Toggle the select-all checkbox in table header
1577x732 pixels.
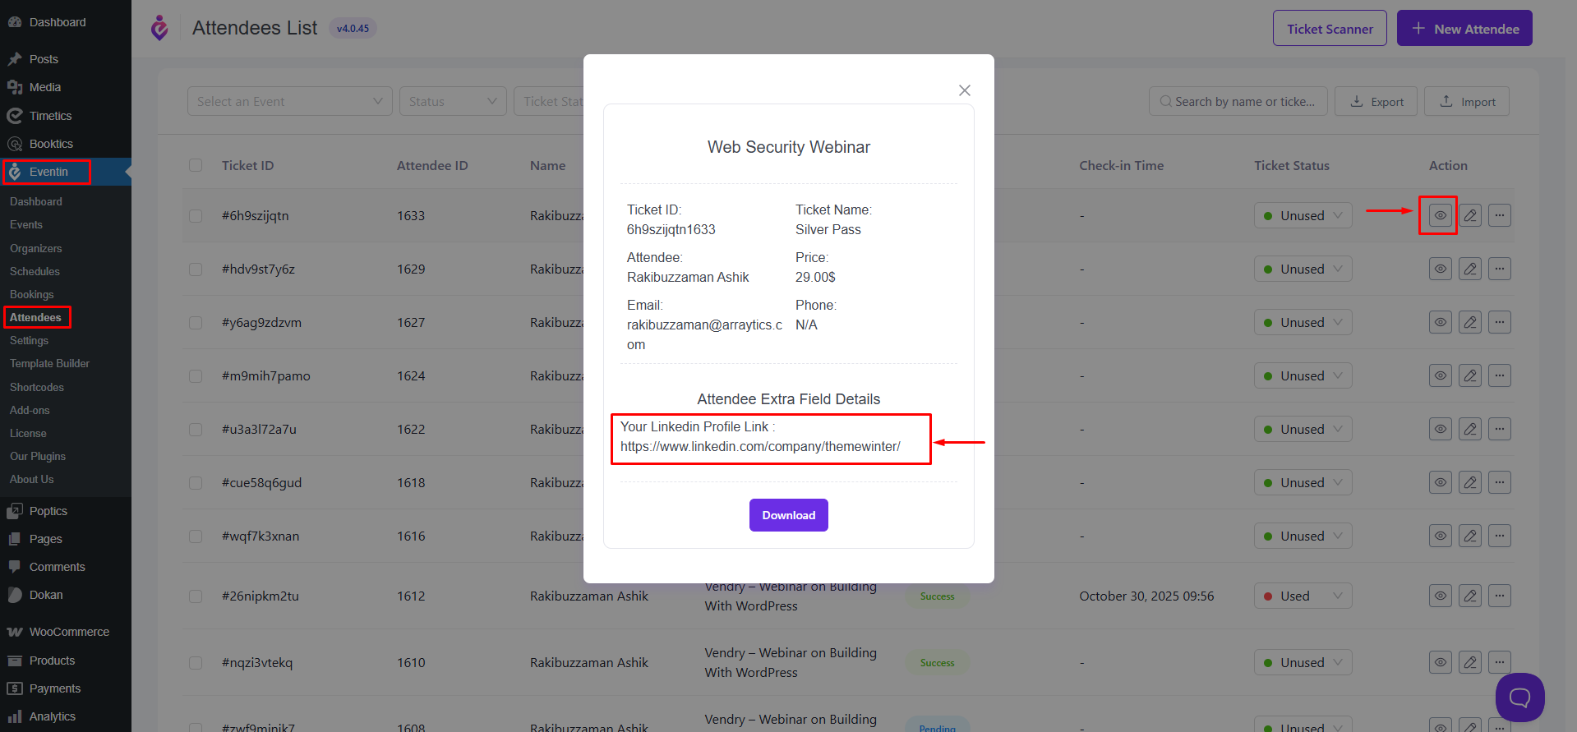(196, 165)
